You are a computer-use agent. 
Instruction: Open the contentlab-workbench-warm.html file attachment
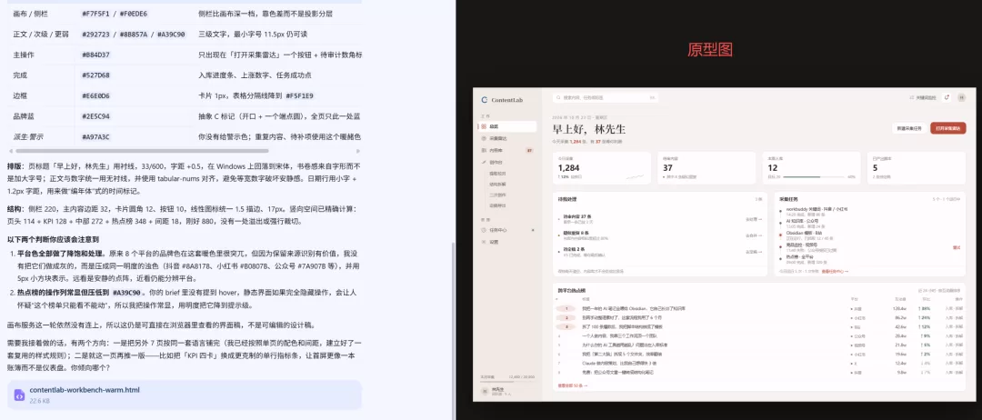(185, 395)
